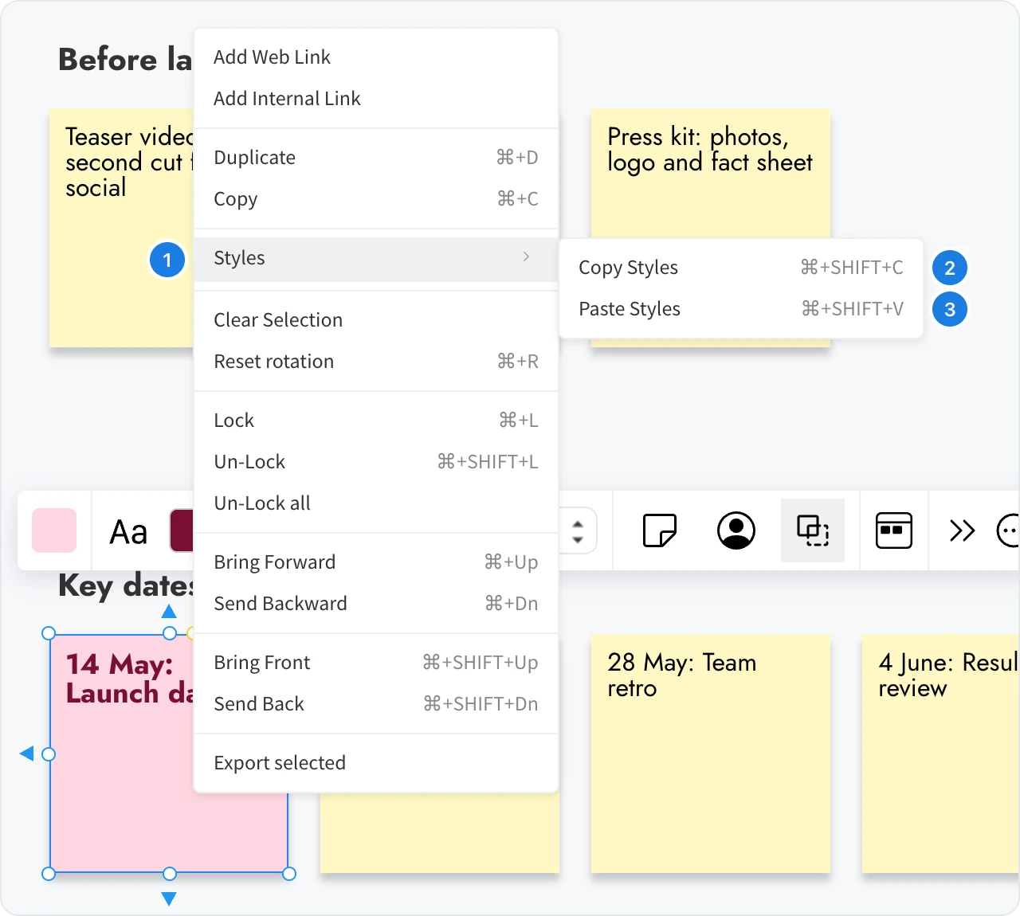
Task: Expand more tools with double chevron
Action: (963, 530)
